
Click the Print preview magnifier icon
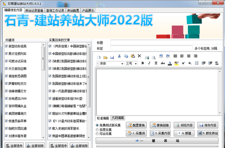(154, 57)
